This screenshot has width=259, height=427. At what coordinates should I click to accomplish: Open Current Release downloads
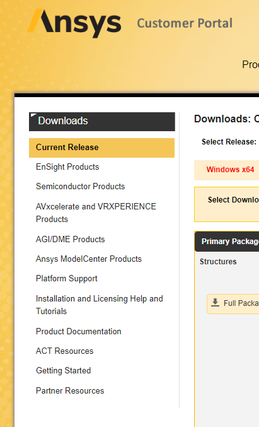coord(101,148)
